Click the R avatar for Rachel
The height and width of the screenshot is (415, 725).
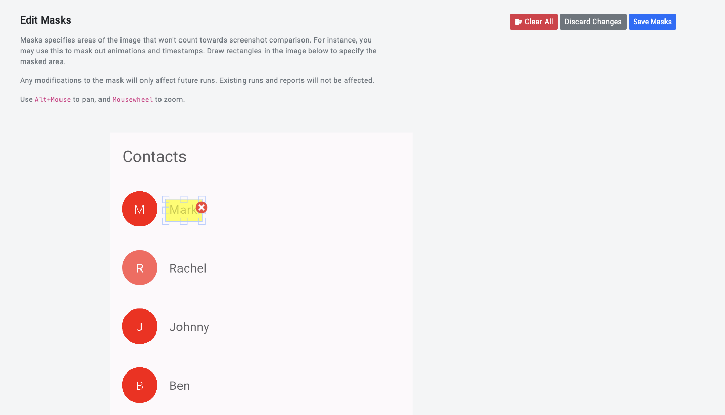pyautogui.click(x=139, y=268)
